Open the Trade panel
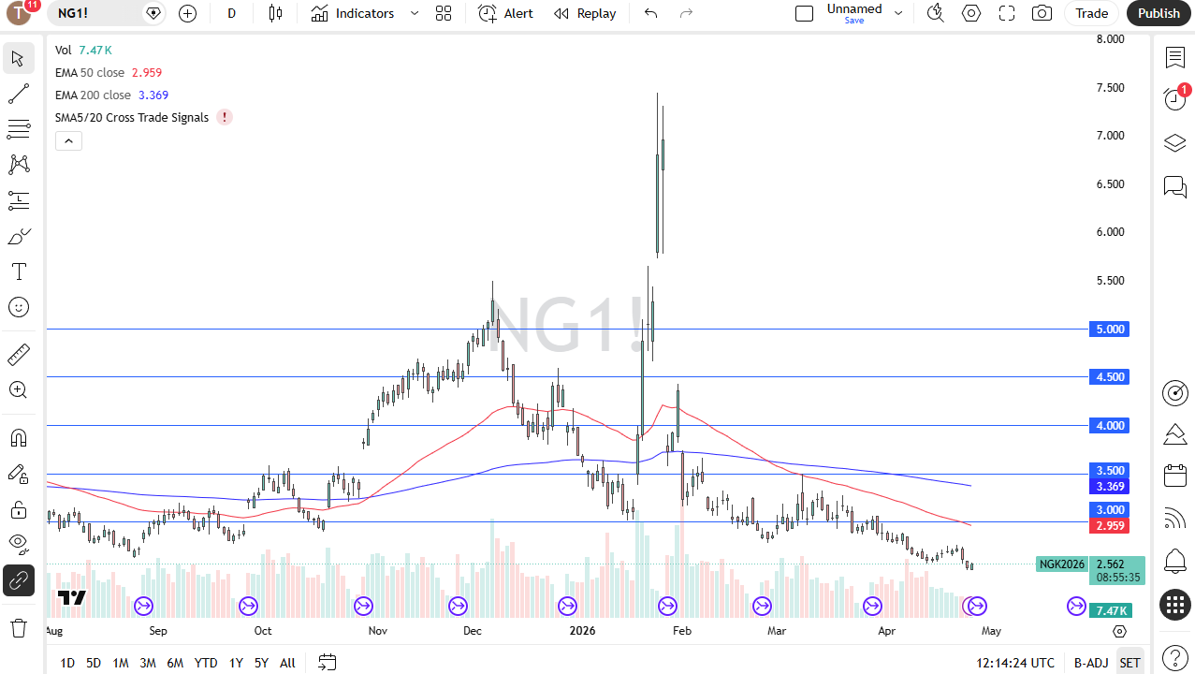This screenshot has width=1195, height=674. [x=1091, y=13]
